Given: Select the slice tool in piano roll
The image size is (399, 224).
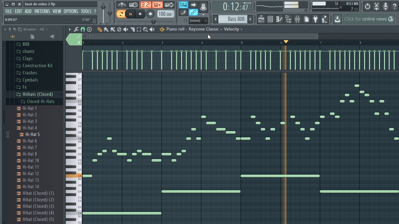Looking at the screenshot, I should point(132,29).
